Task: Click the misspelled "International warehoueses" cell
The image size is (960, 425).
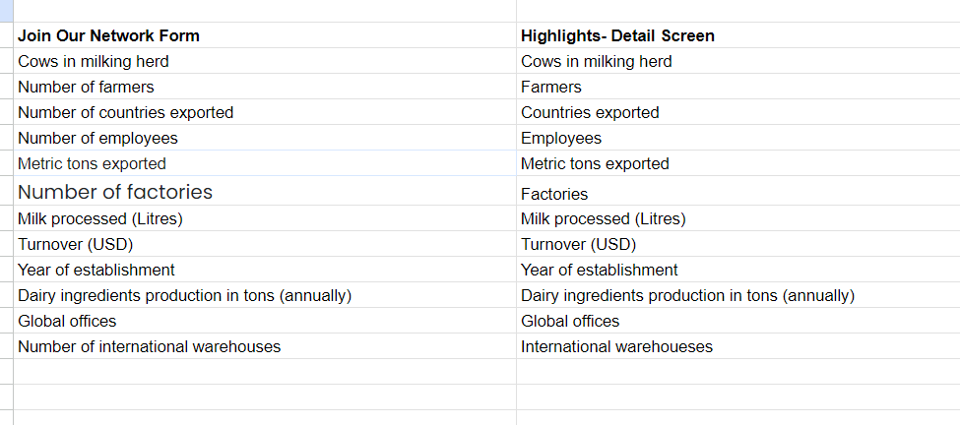Action: [x=616, y=346]
